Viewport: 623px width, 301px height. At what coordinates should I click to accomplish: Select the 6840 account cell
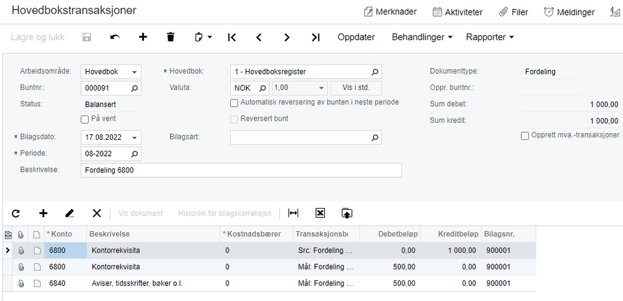(65, 284)
